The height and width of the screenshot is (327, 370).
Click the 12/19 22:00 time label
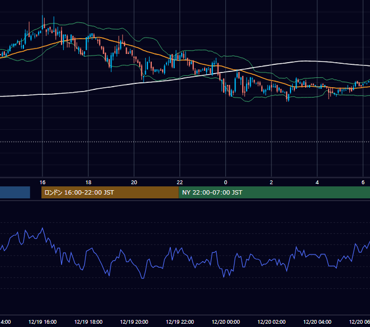pos(180,322)
